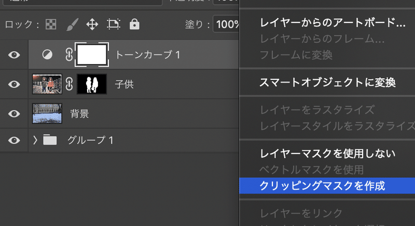
Task: Lock position move-arrows icon
Action: (92, 24)
